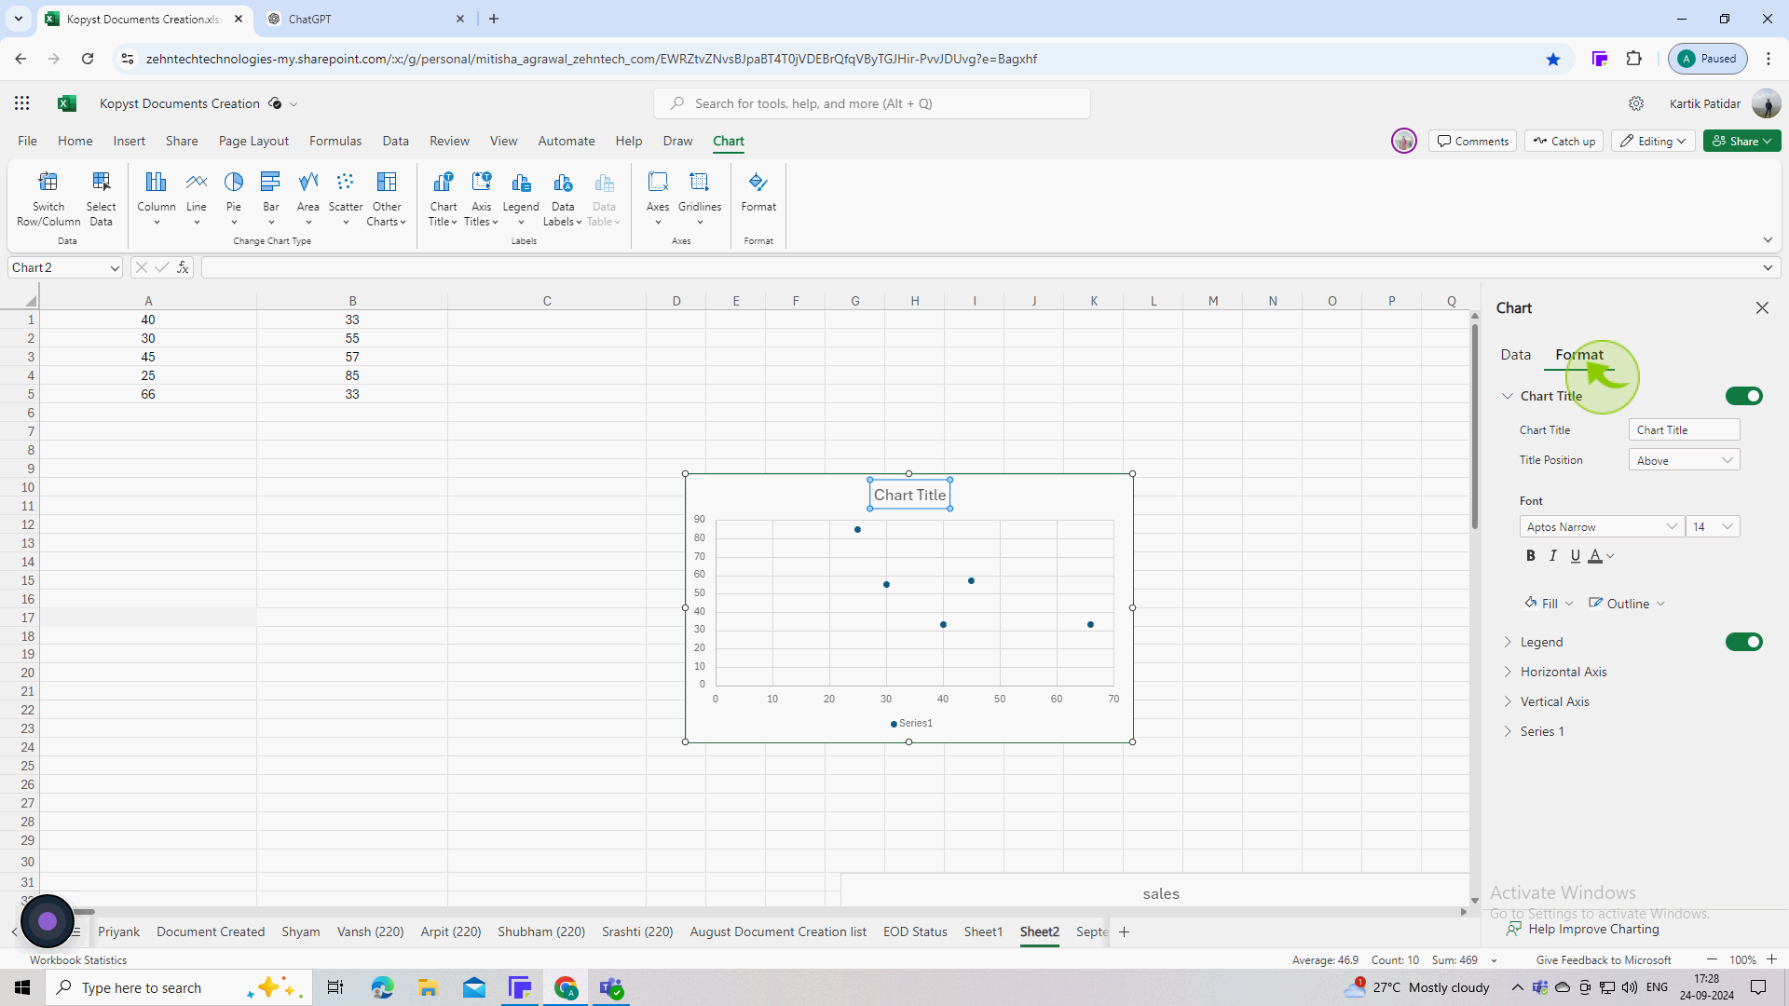The width and height of the screenshot is (1789, 1006).
Task: Click insert function fx icon
Action: pos(183,267)
